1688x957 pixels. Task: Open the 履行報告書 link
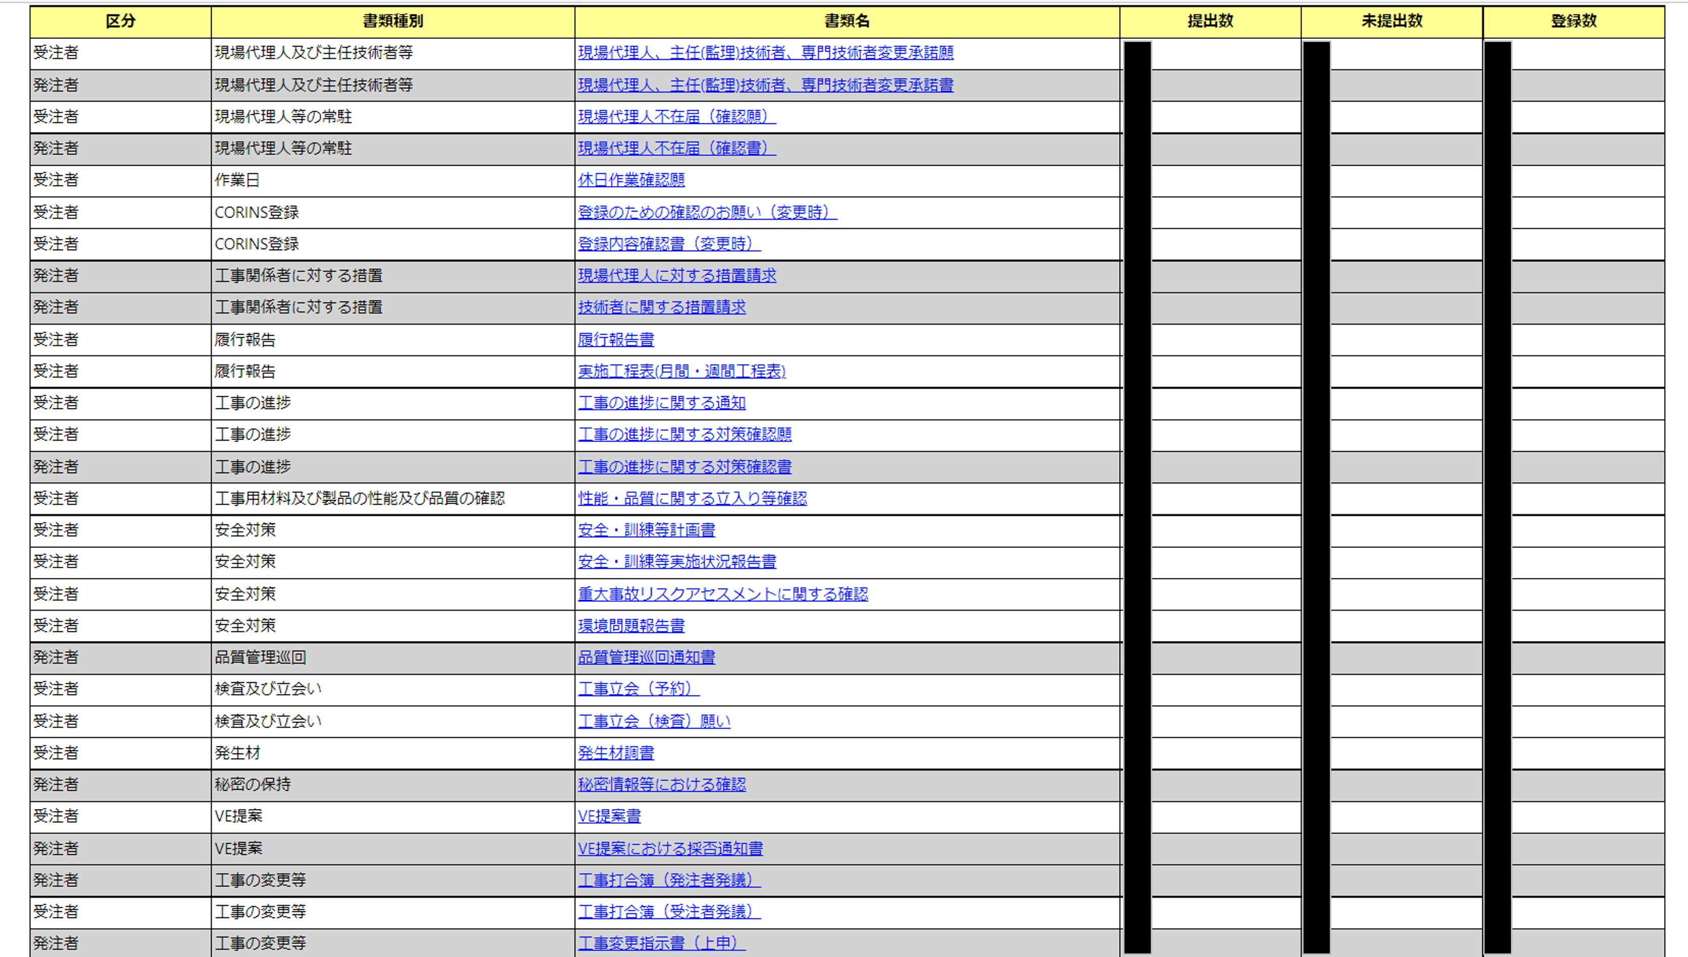coord(616,340)
